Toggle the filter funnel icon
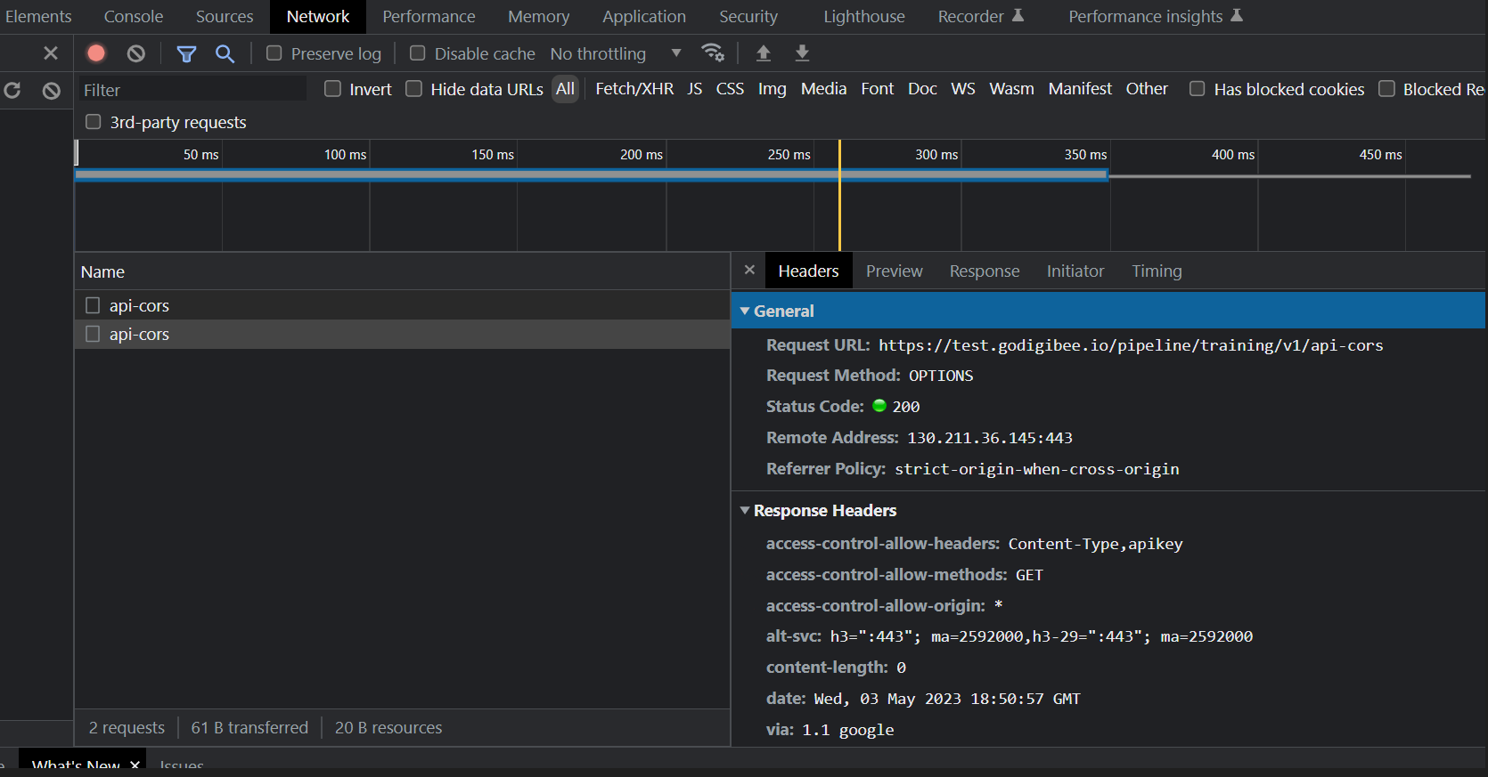This screenshot has width=1488, height=777. tap(186, 54)
